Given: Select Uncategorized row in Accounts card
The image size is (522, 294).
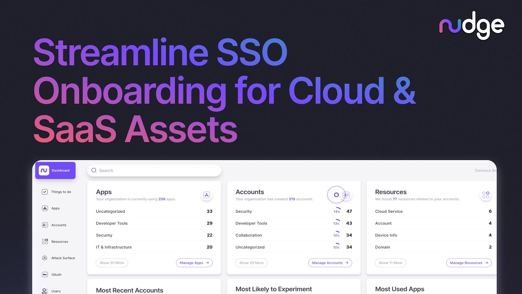Looking at the screenshot, I should point(294,247).
